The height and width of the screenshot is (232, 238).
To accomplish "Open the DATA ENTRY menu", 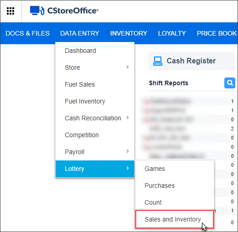I will click(x=80, y=33).
